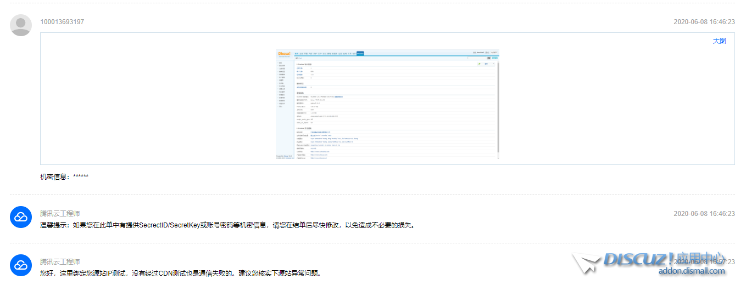Click the gray avatar of user 100013693197
The width and height of the screenshot is (735, 285).
tap(21, 25)
